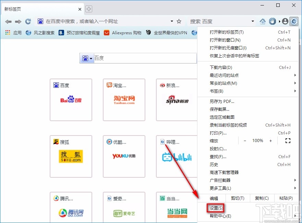Open the 爱奇艺 speed dial thumbnail
Screen dimensions: 302x223
(x=124, y=207)
